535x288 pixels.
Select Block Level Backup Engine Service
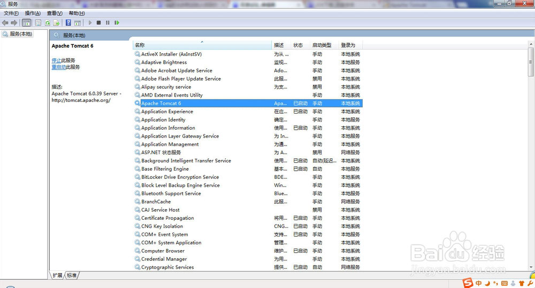pyautogui.click(x=248, y=185)
